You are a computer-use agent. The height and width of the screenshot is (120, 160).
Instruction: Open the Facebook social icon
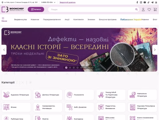pyautogui.click(x=137, y=2)
